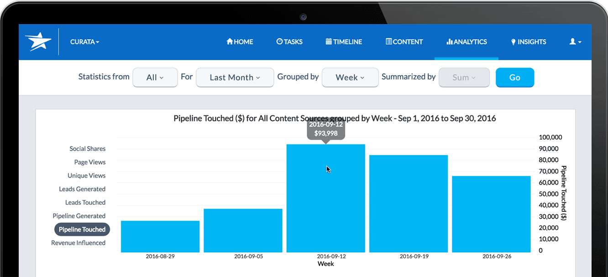Select the Social Shares metric
Image resolution: width=608 pixels, height=277 pixels.
tap(87, 149)
